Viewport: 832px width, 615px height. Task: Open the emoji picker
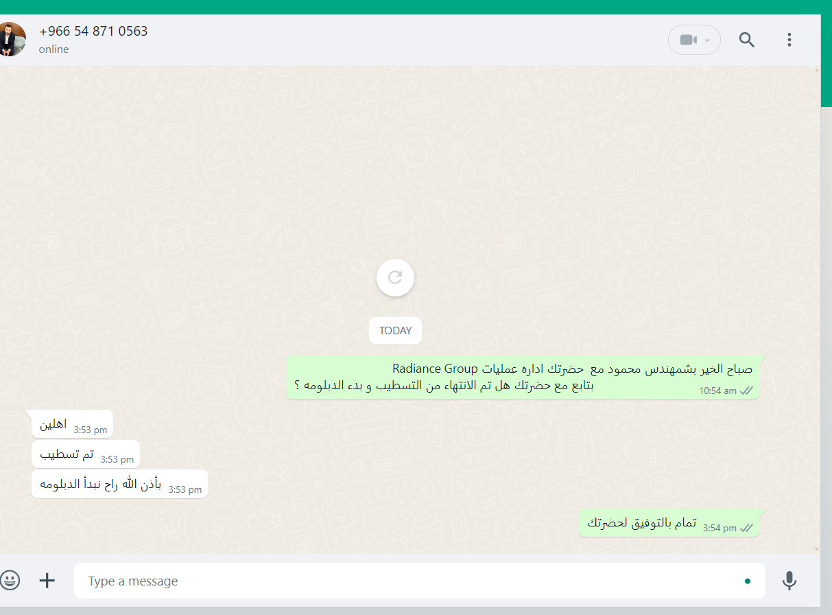pyautogui.click(x=10, y=581)
